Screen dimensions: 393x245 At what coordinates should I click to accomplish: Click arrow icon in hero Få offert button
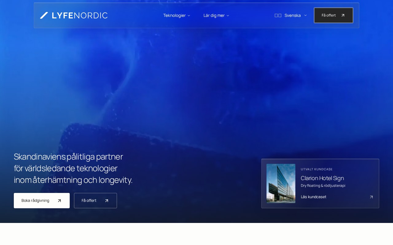point(107,201)
